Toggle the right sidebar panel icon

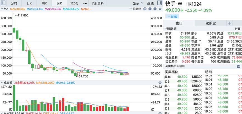coord(160,3)
